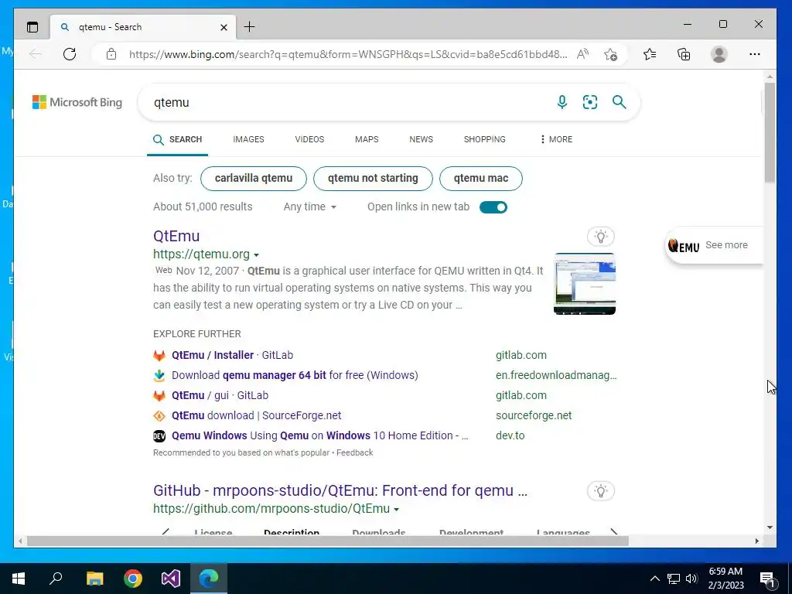Click the Microsoft Bing logo
This screenshot has width=792, height=594.
click(77, 102)
